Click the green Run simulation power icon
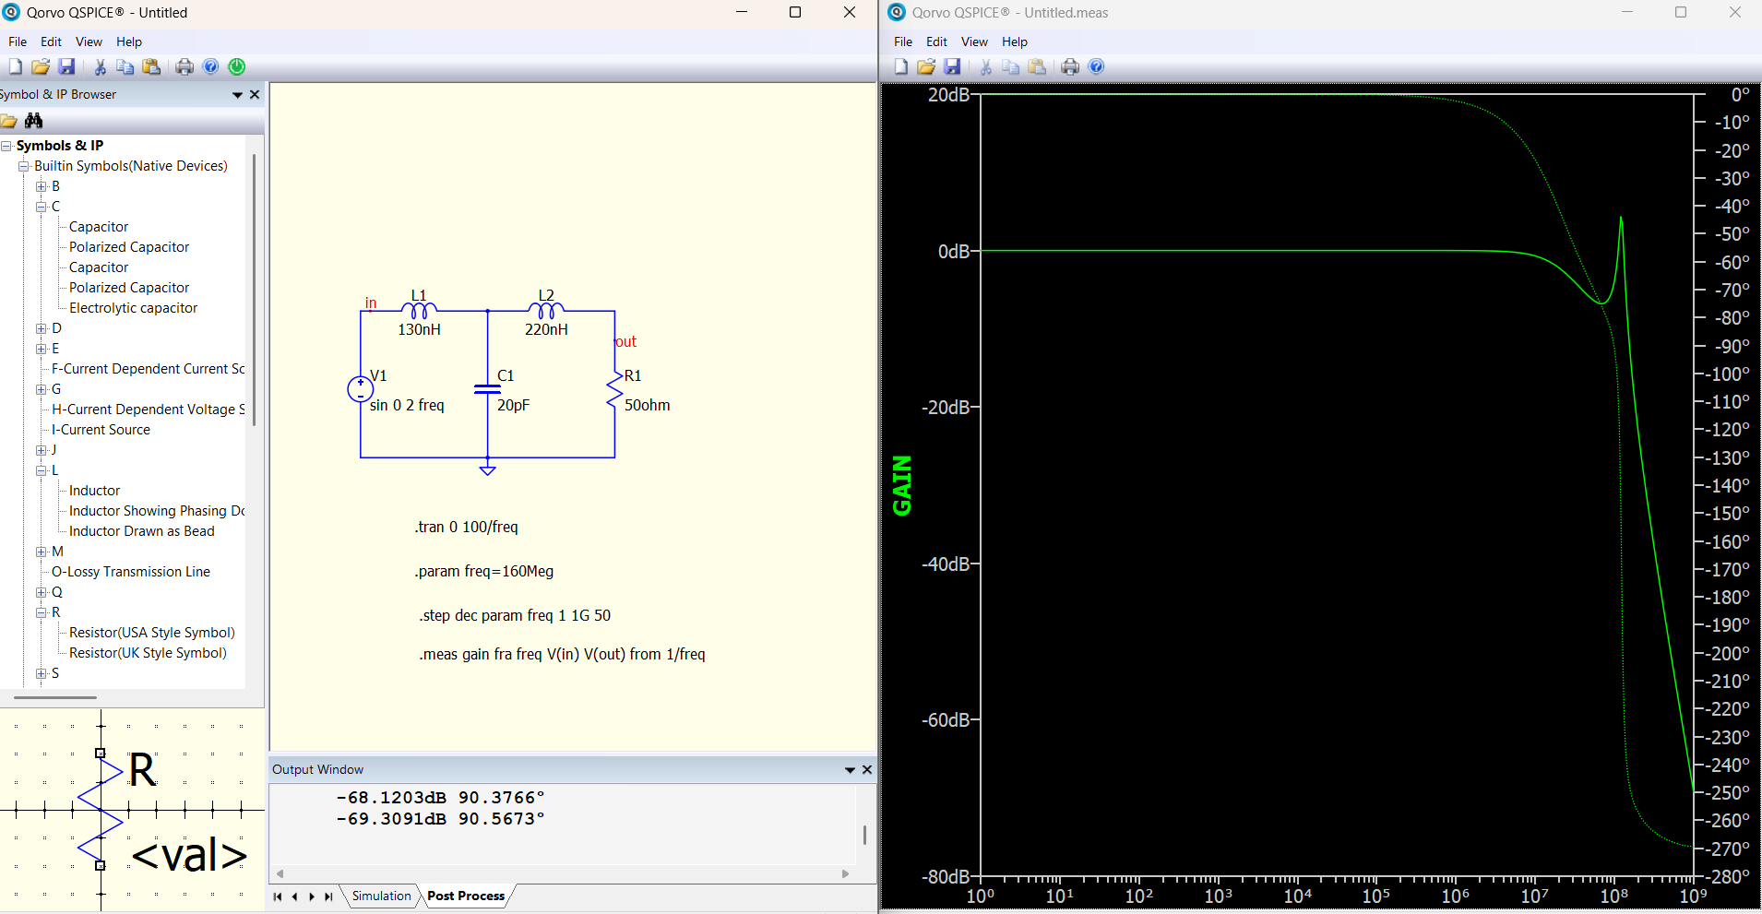This screenshot has width=1762, height=914. tap(237, 66)
